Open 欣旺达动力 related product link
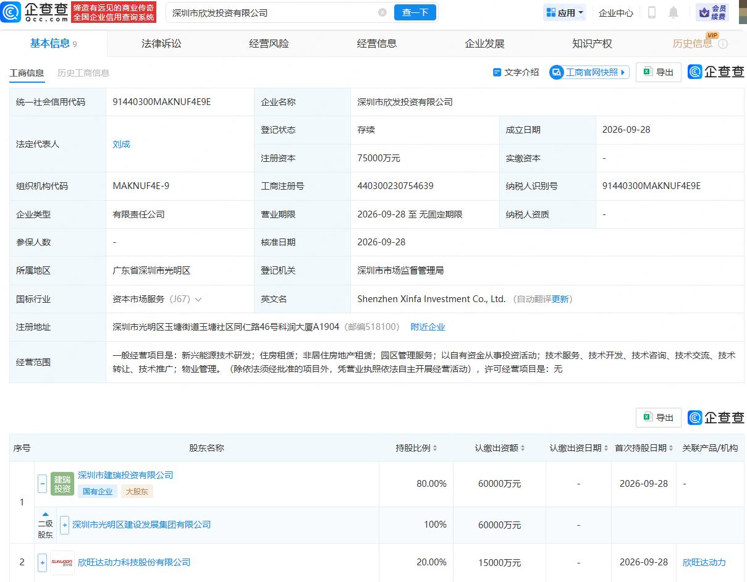747x582 pixels. pos(704,562)
